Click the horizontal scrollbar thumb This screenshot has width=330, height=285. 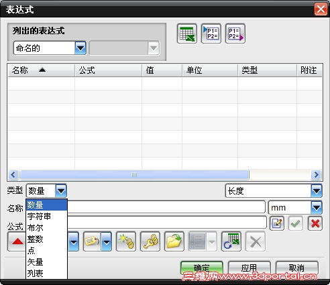point(134,174)
